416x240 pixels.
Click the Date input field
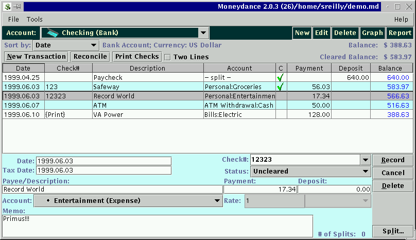(103, 161)
